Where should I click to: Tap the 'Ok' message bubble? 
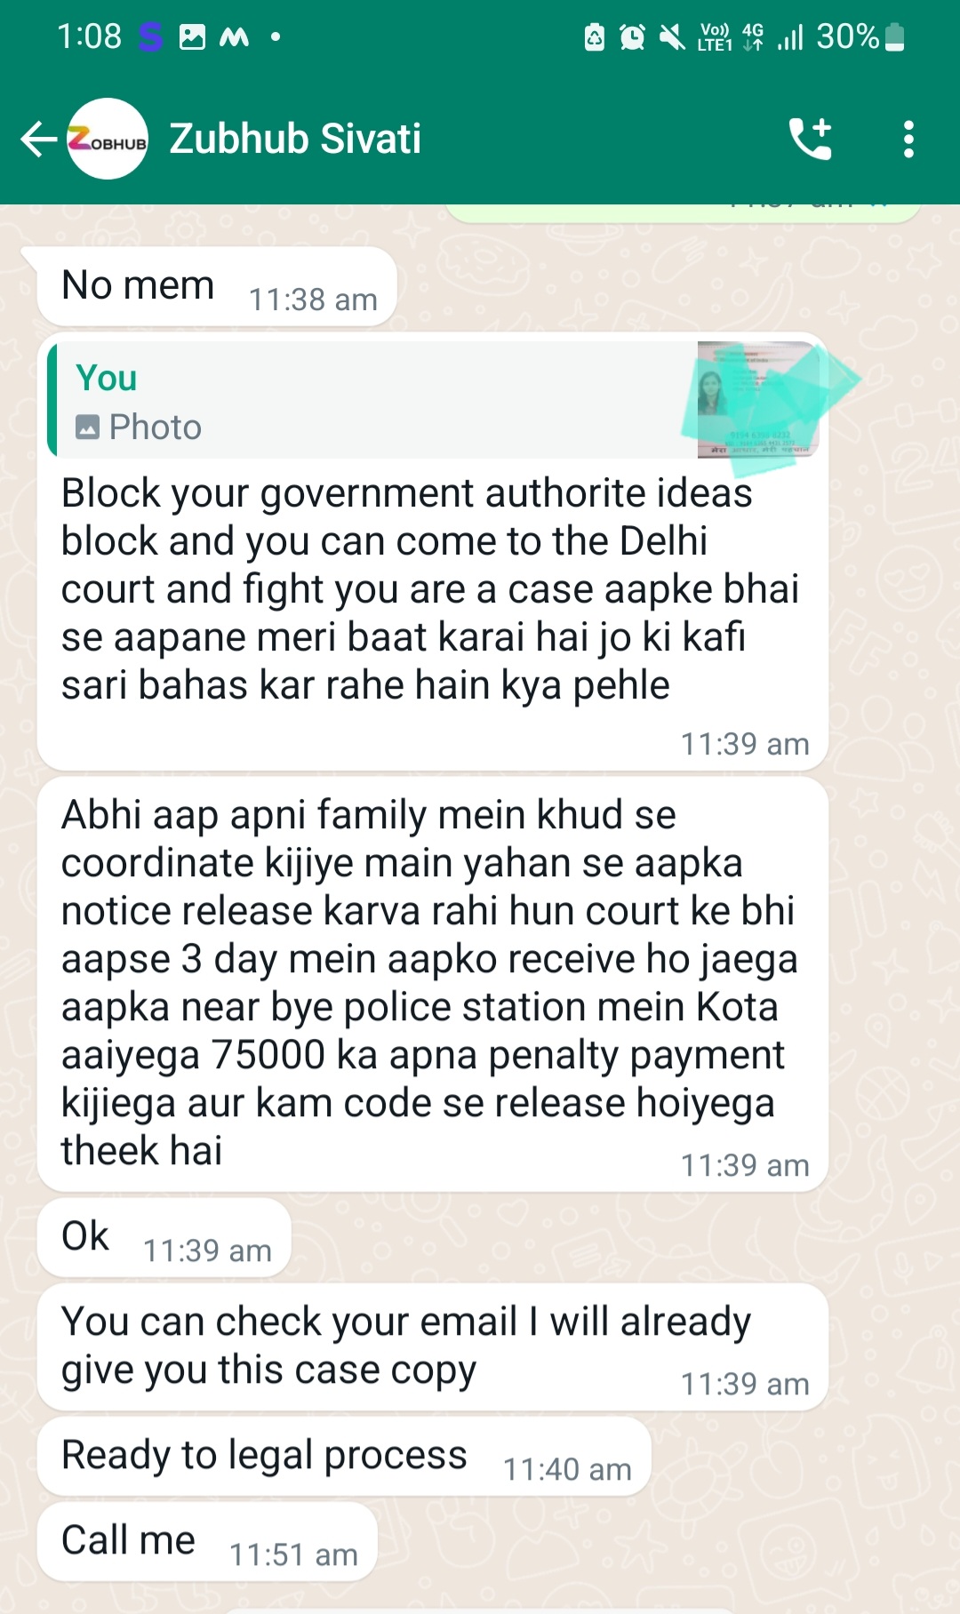click(164, 1237)
